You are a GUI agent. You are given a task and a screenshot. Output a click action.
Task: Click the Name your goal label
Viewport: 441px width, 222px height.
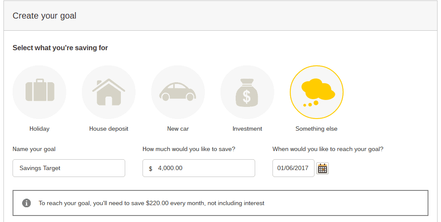point(34,149)
